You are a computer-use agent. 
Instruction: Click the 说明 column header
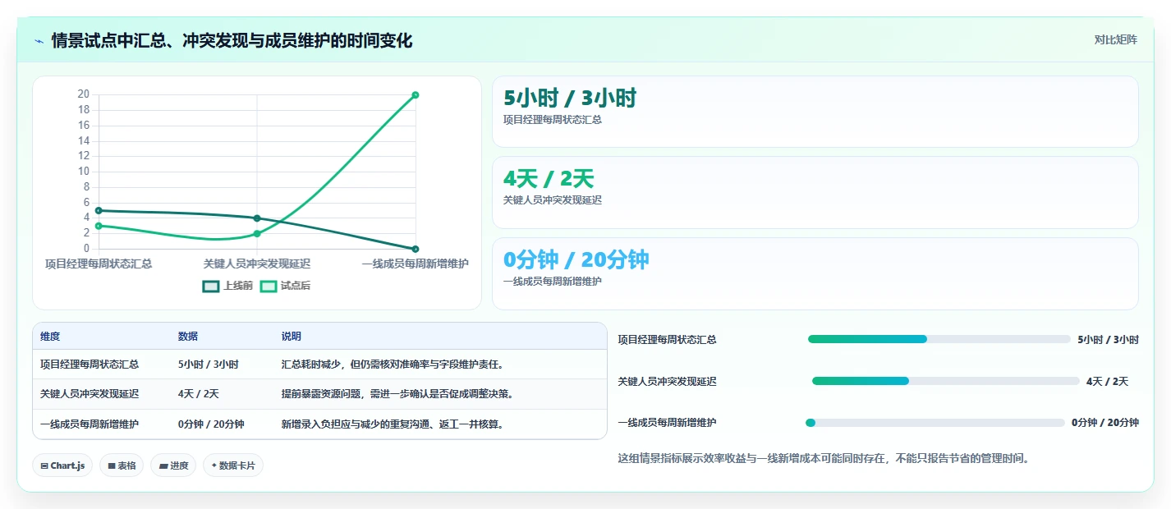[292, 337]
